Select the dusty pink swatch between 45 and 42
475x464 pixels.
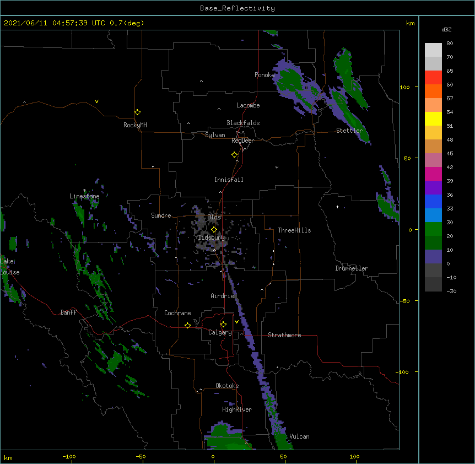(x=433, y=160)
